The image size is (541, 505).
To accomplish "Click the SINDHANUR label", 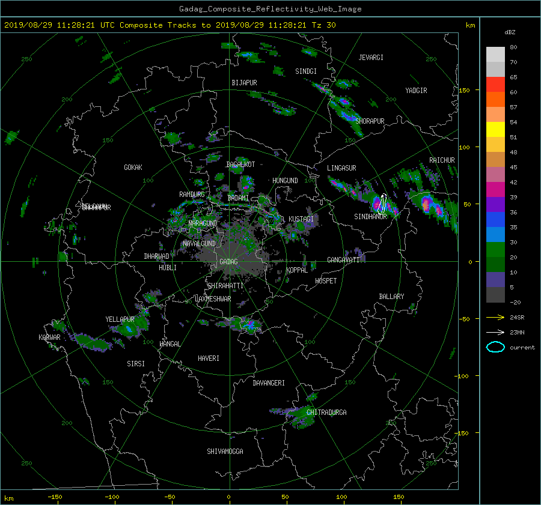I will click(x=370, y=217).
